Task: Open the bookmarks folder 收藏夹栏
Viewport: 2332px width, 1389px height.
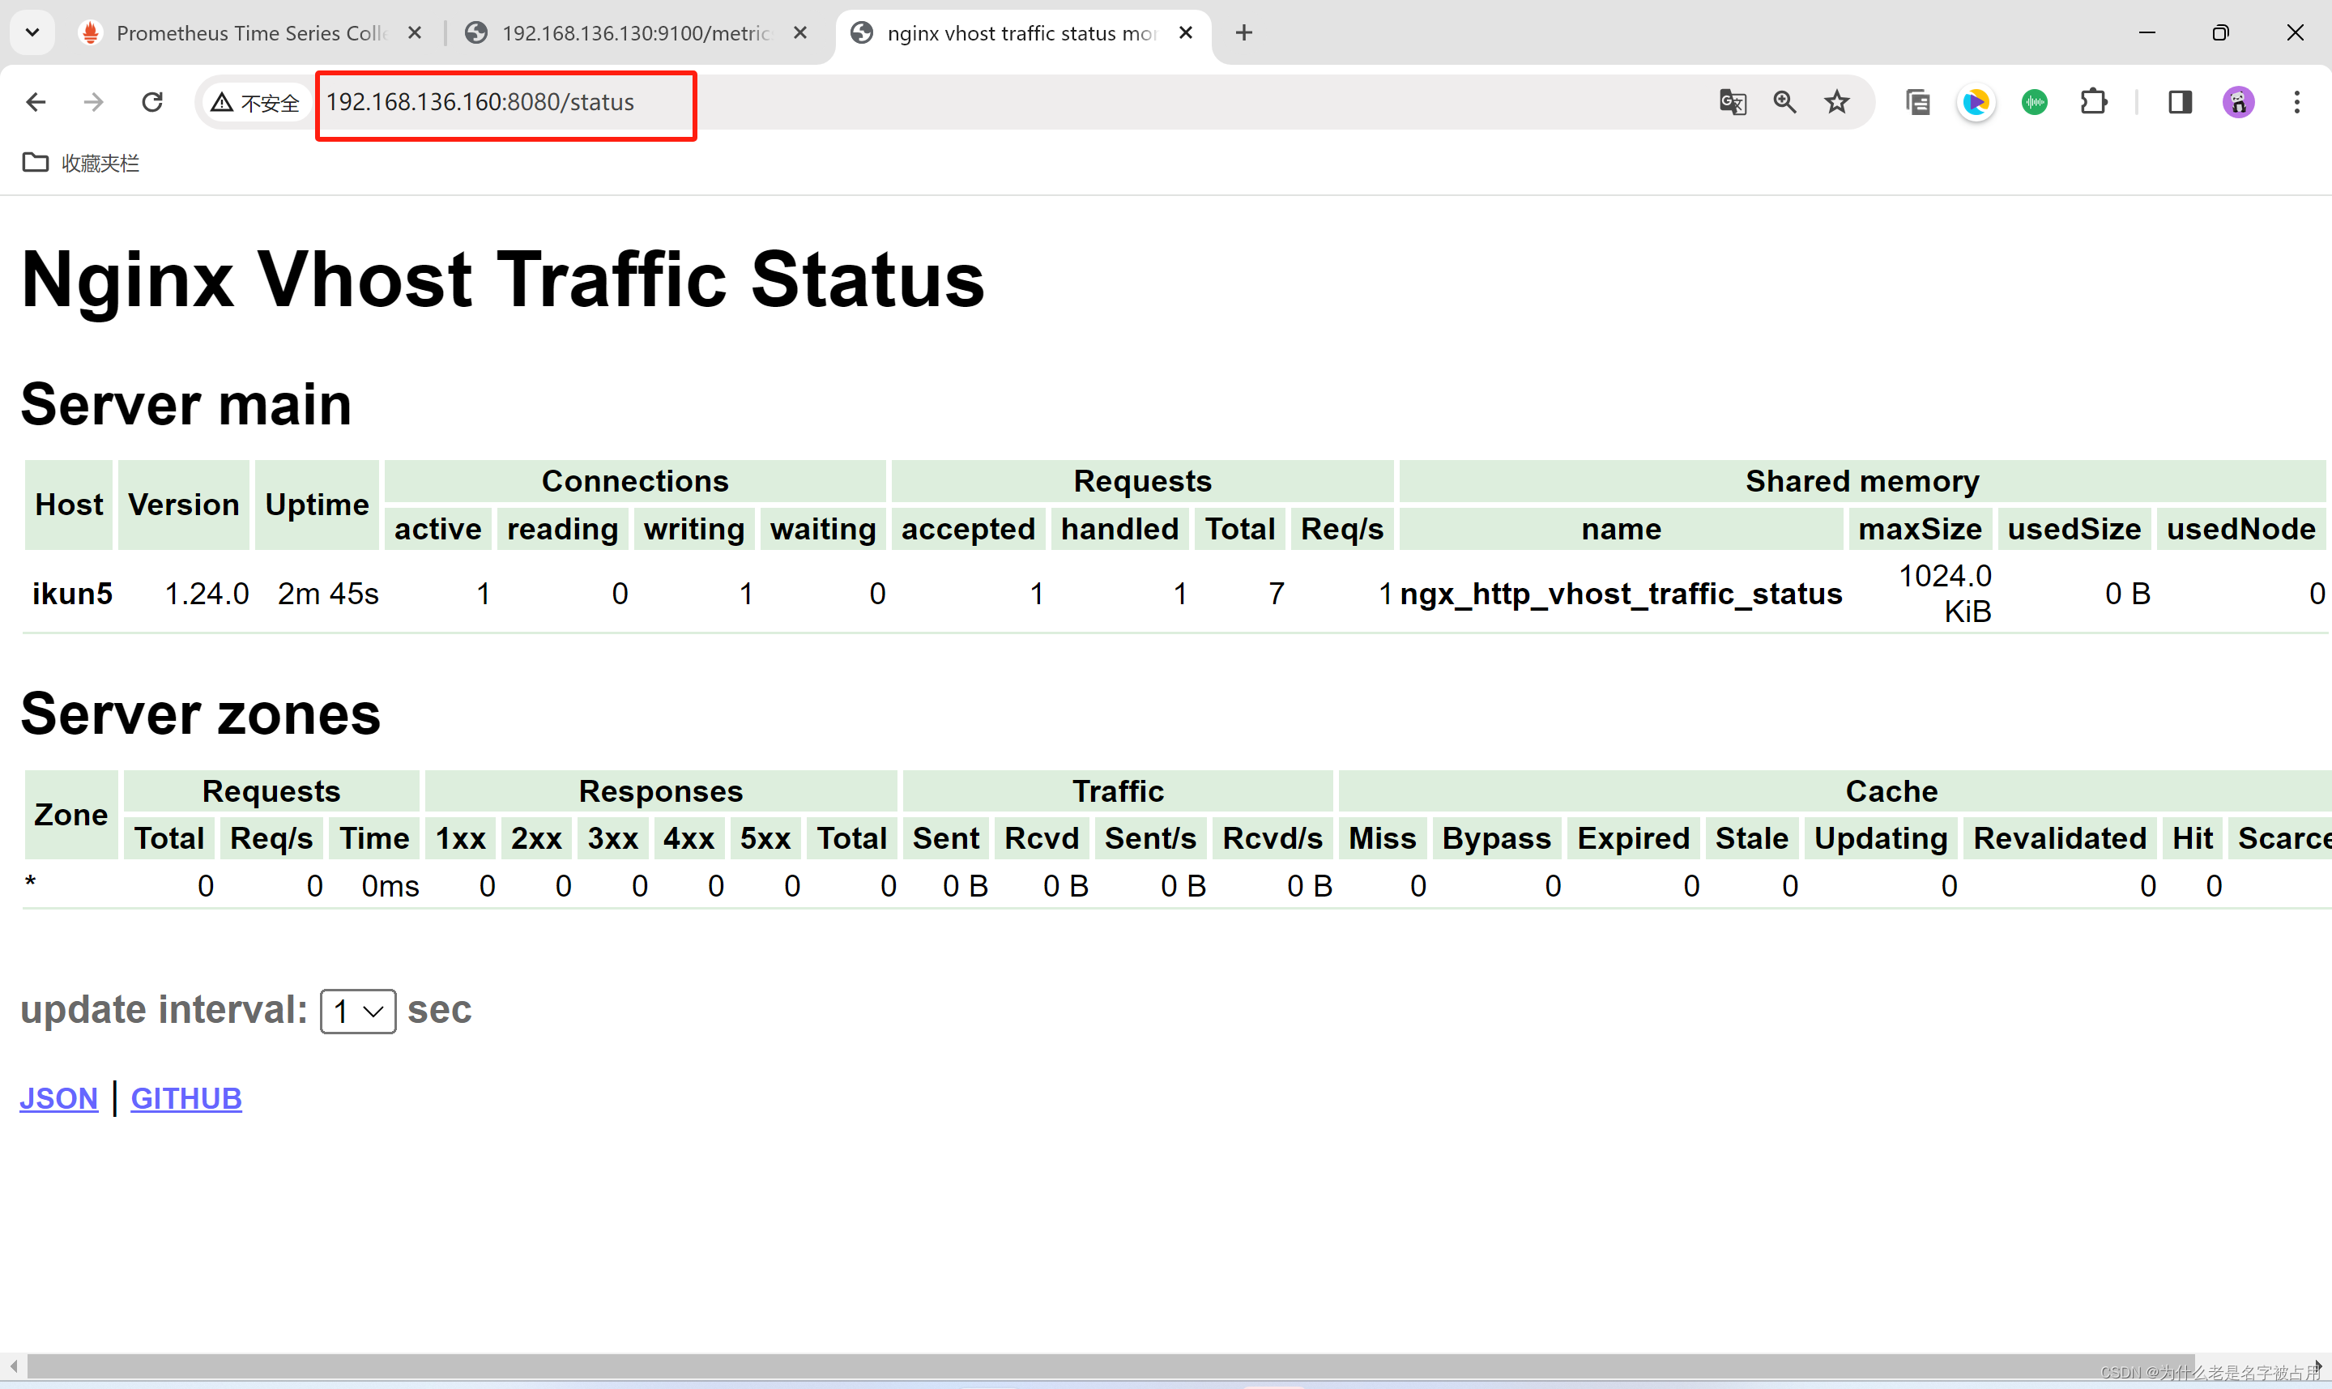Action: click(80, 163)
